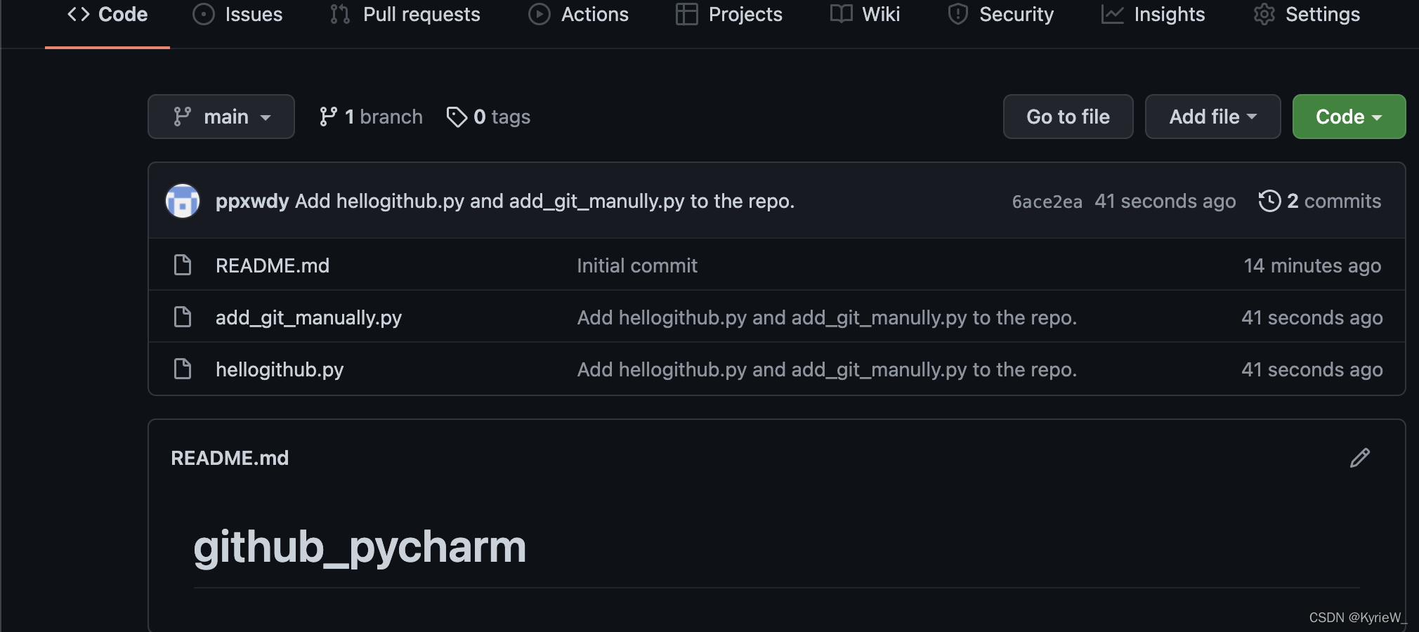1419x632 pixels.
Task: Open the Initial commit message link
Action: (x=637, y=265)
